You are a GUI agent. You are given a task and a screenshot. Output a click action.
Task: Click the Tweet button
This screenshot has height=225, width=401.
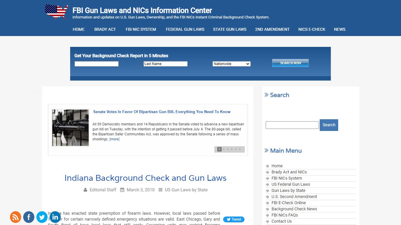pos(234,219)
